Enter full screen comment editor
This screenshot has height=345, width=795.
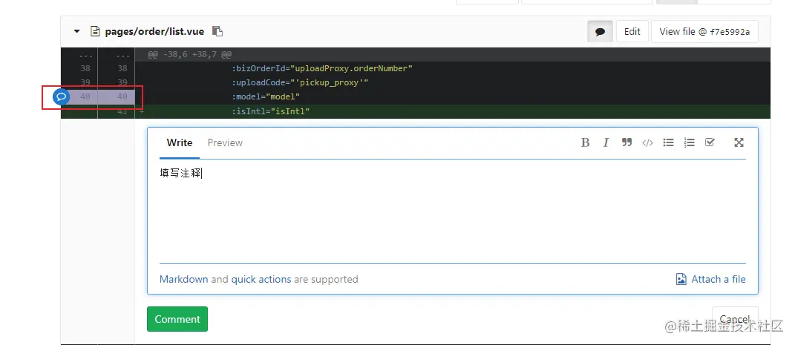click(x=739, y=142)
